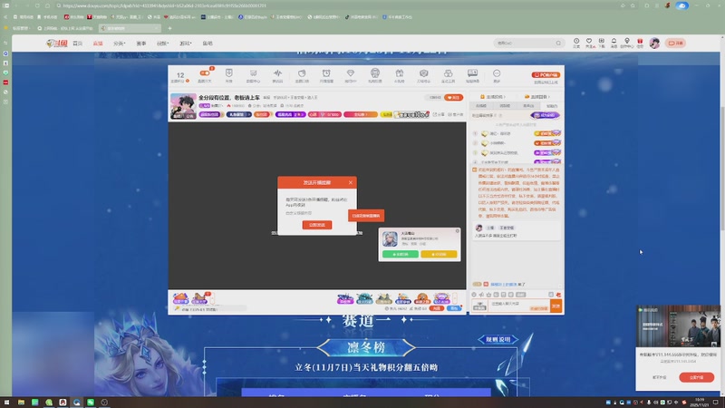
Task: Open the follow heart icon in header
Action: point(589,43)
